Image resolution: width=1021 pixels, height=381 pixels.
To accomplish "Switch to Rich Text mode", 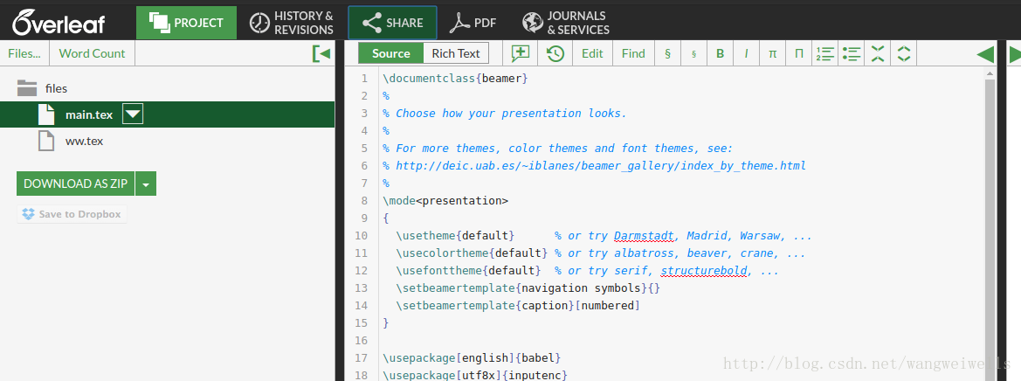I will 456,53.
